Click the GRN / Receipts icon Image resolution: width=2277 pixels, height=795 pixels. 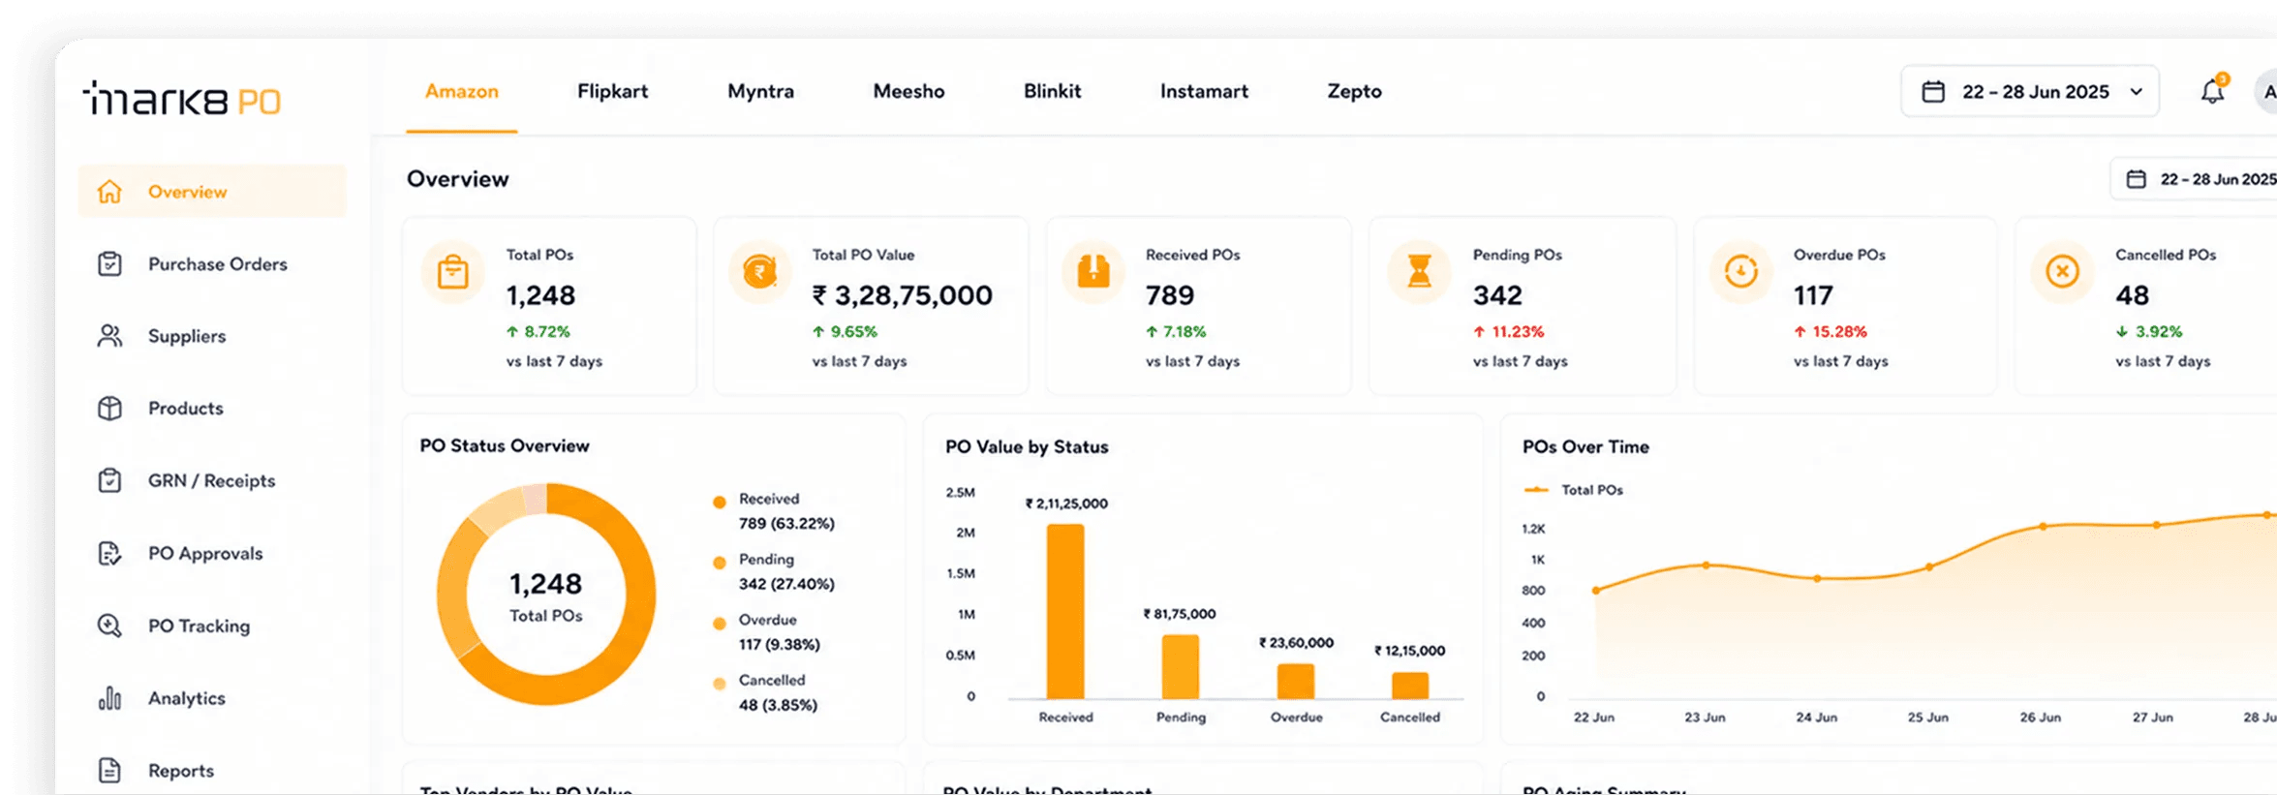(x=109, y=481)
